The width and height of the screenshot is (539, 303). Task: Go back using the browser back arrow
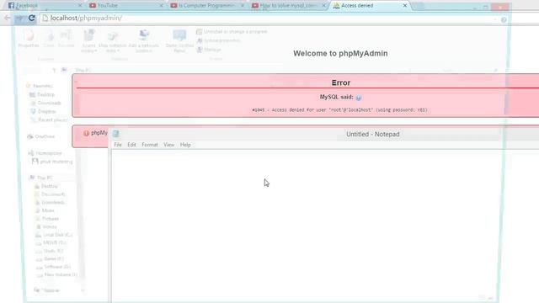coord(8,18)
